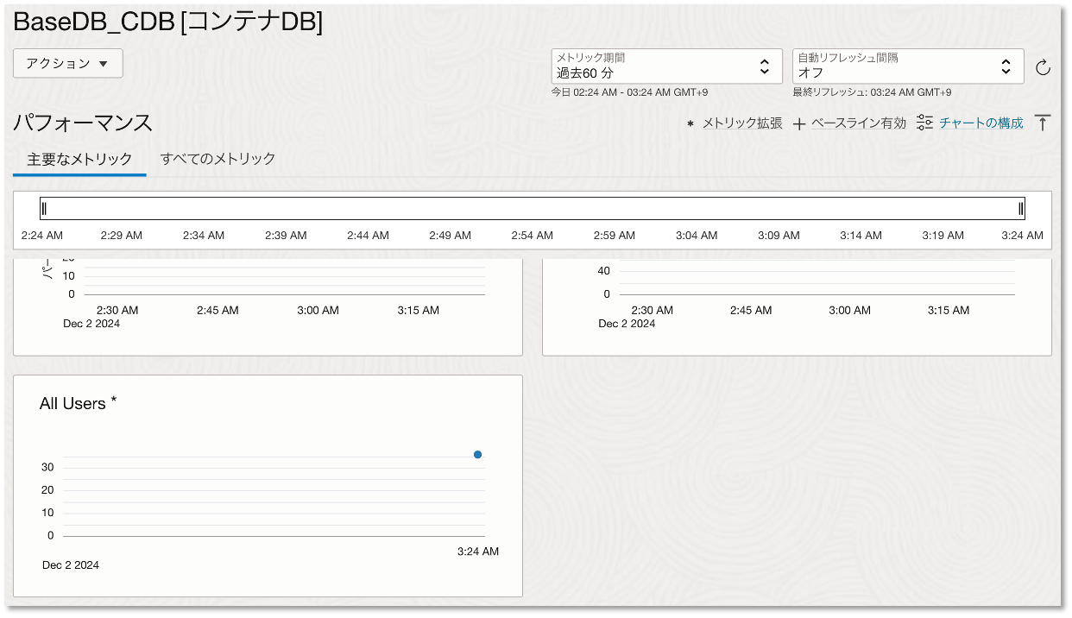Switch to the すべてのメトリック tab
This screenshot has height=618, width=1072.
coord(218,159)
